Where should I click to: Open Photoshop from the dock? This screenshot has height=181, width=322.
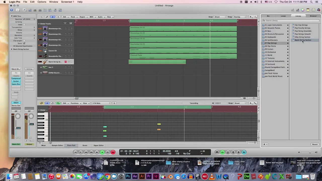(128, 176)
